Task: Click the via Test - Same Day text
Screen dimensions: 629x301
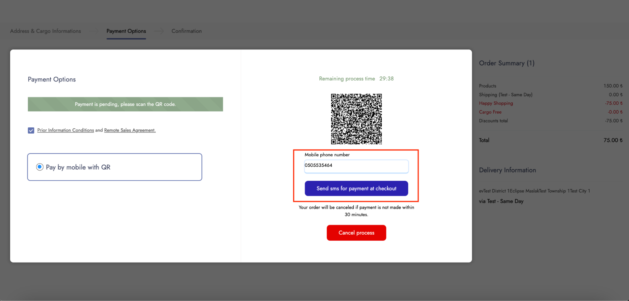Action: click(501, 201)
